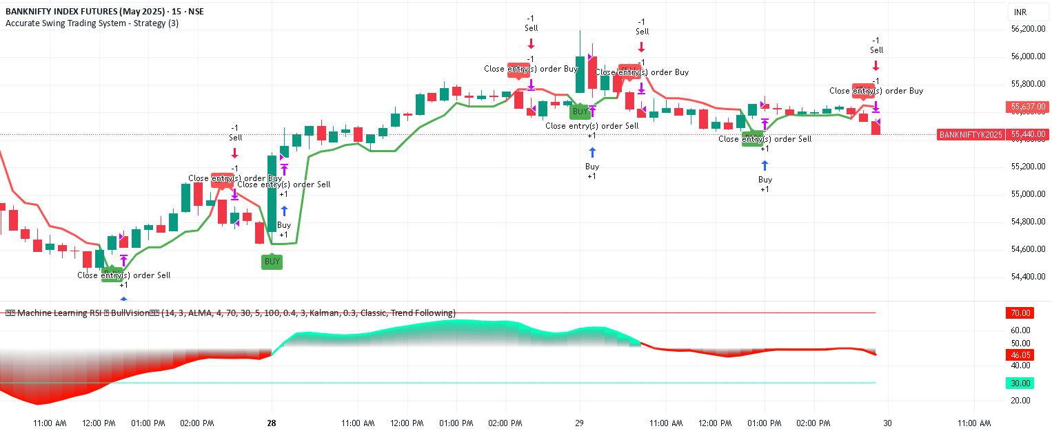Click the 50.00 RSI scale label
Image resolution: width=1052 pixels, height=433 pixels.
click(1021, 344)
